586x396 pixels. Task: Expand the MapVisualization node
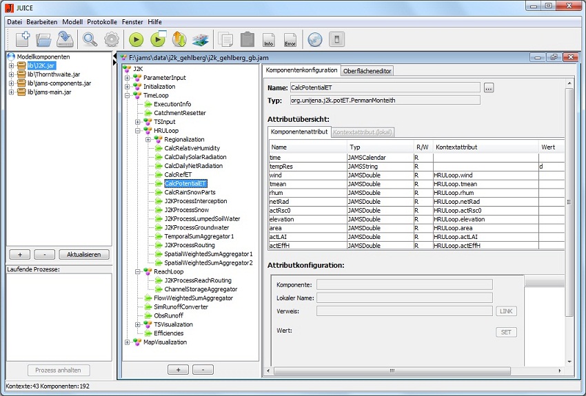click(128, 342)
